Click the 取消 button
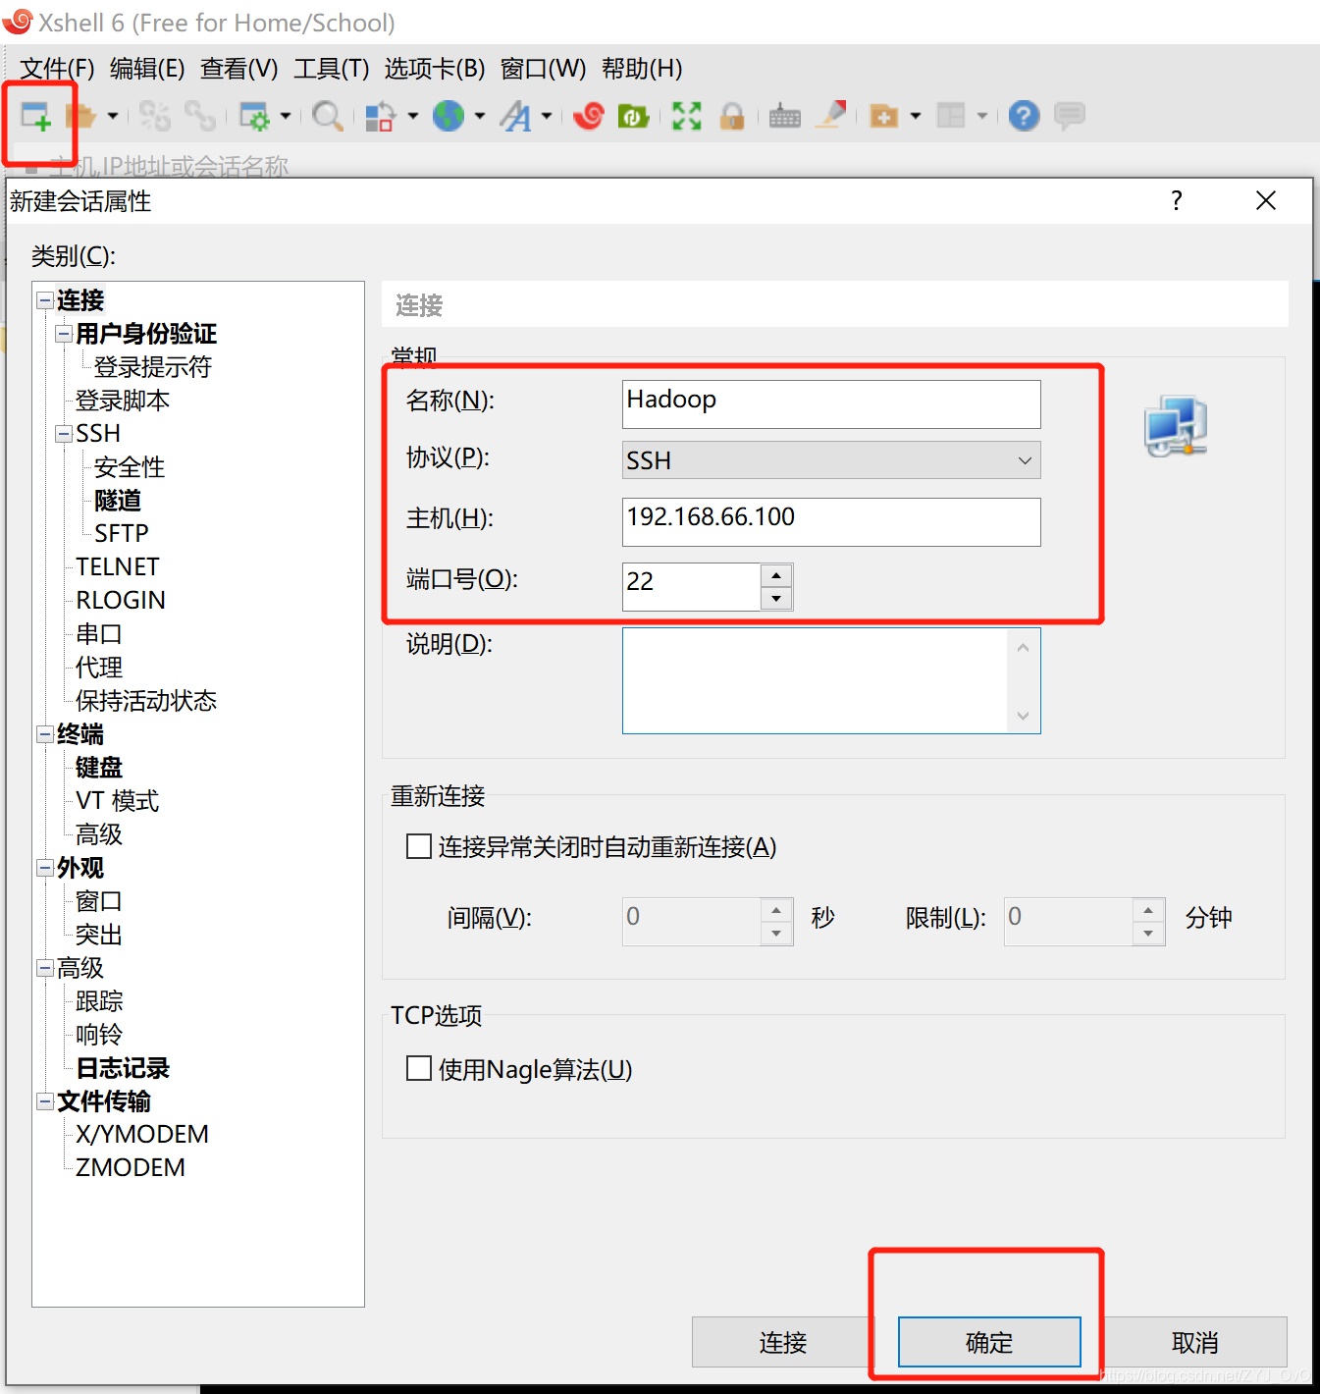1320x1394 pixels. 1195,1342
